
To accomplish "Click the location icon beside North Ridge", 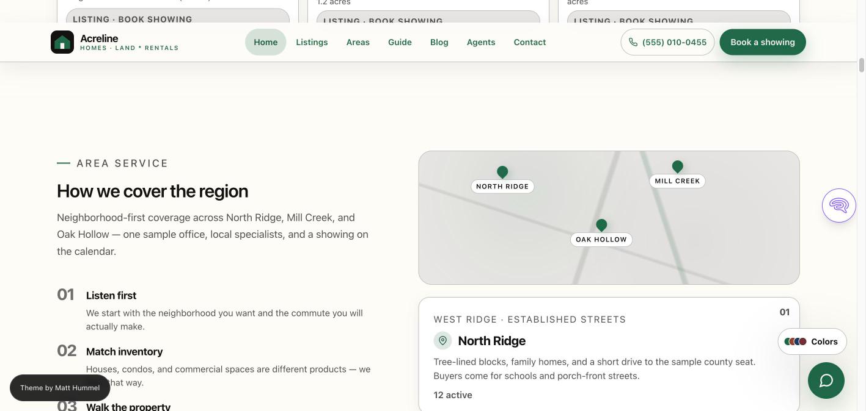I will point(442,340).
